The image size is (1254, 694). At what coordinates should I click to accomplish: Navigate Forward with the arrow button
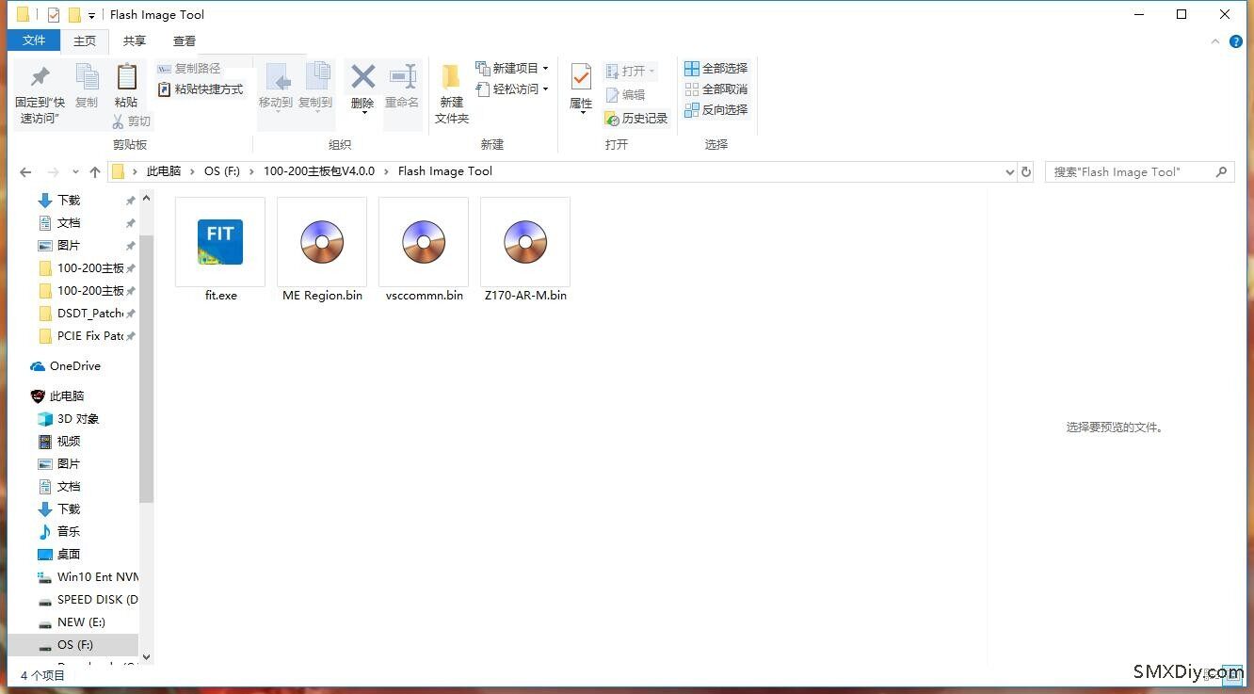[54, 172]
